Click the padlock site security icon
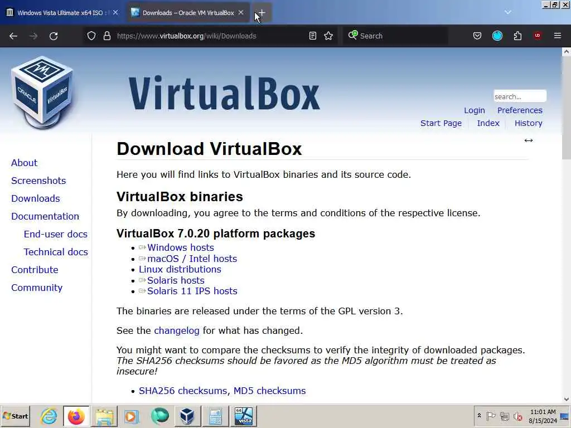Viewport: 571px width, 428px height. point(107,36)
